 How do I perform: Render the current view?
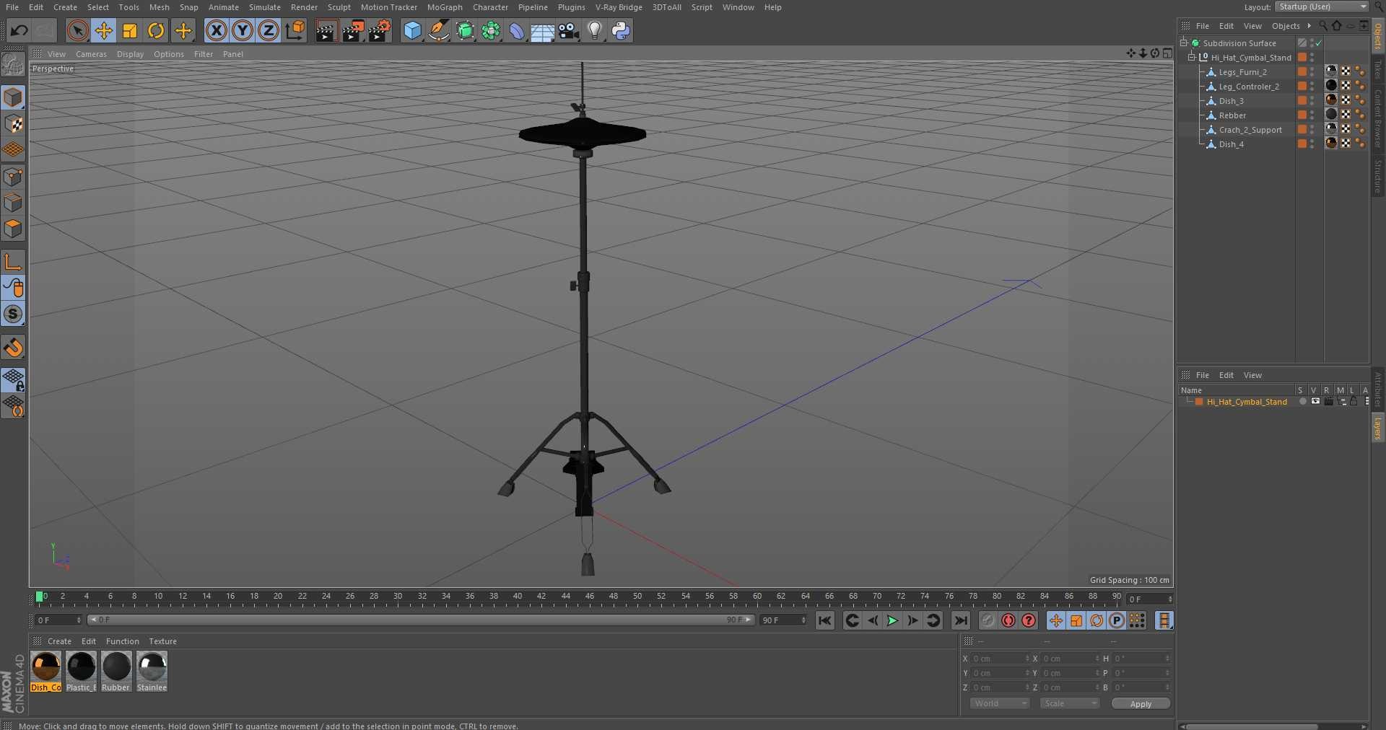point(326,30)
